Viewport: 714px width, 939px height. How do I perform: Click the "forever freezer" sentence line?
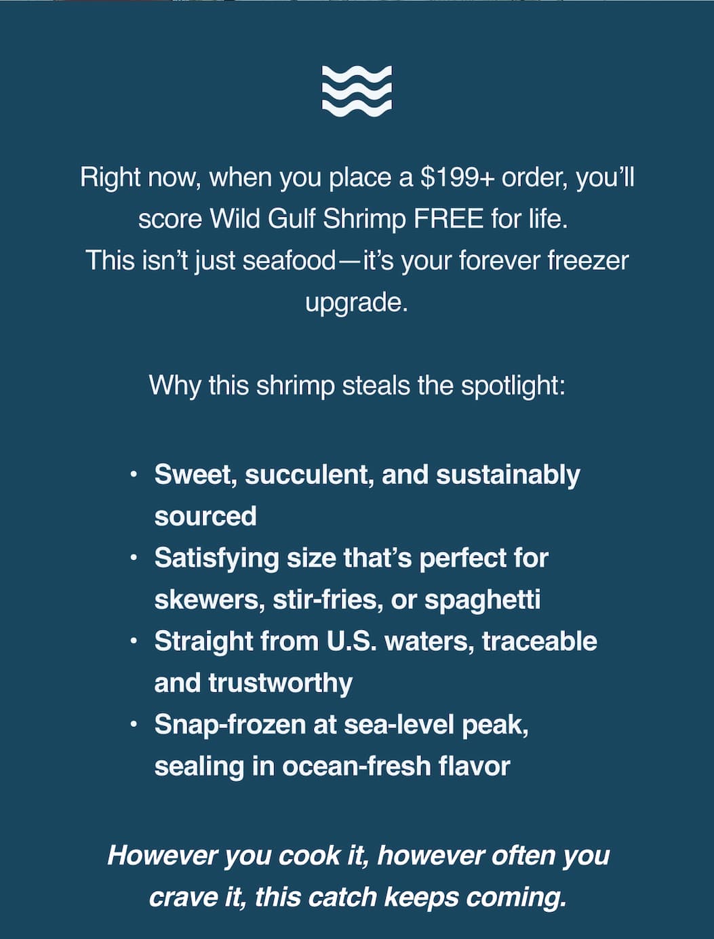point(357,261)
